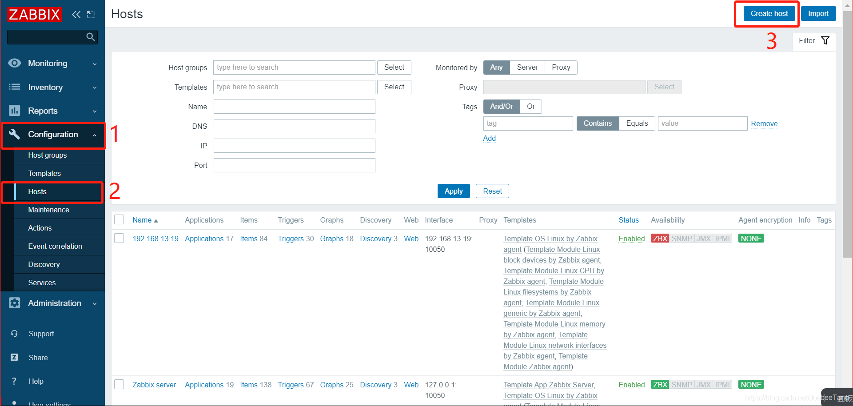The height and width of the screenshot is (406, 853).
Task: Open Discovery in Configuration menu
Action: tap(44, 264)
